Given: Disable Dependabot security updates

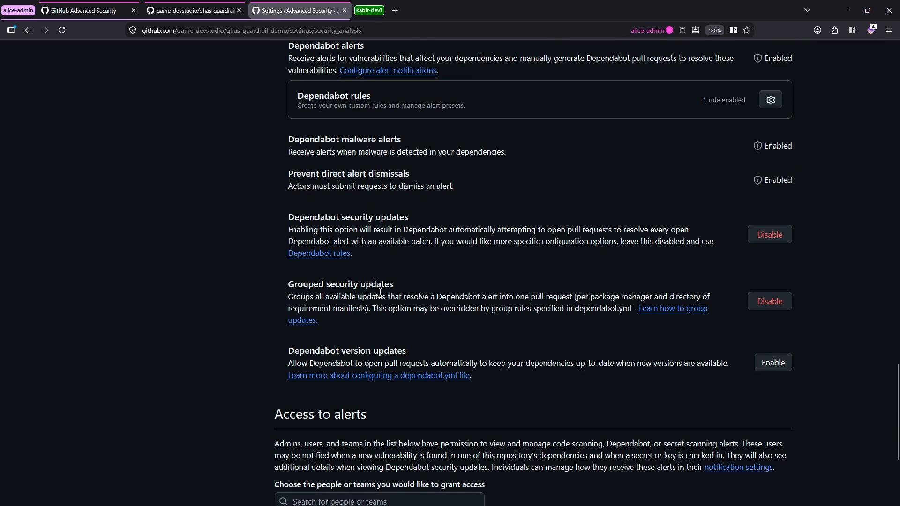Looking at the screenshot, I should pos(770,235).
